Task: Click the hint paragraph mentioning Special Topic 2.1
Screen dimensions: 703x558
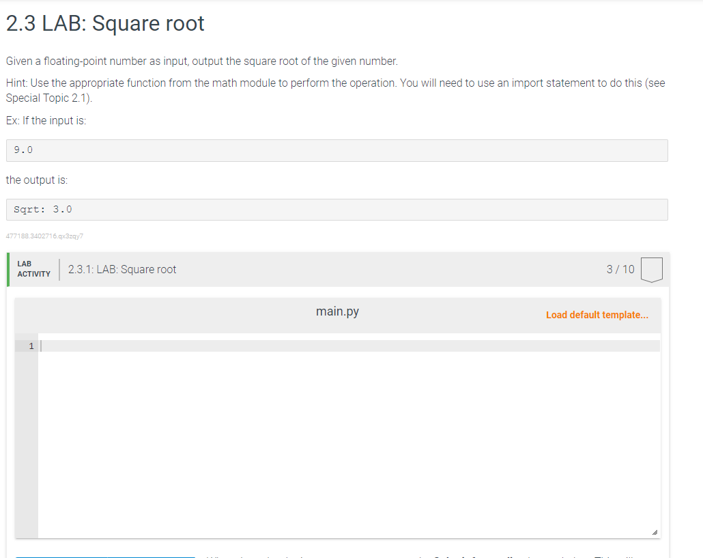Action: tap(273, 89)
